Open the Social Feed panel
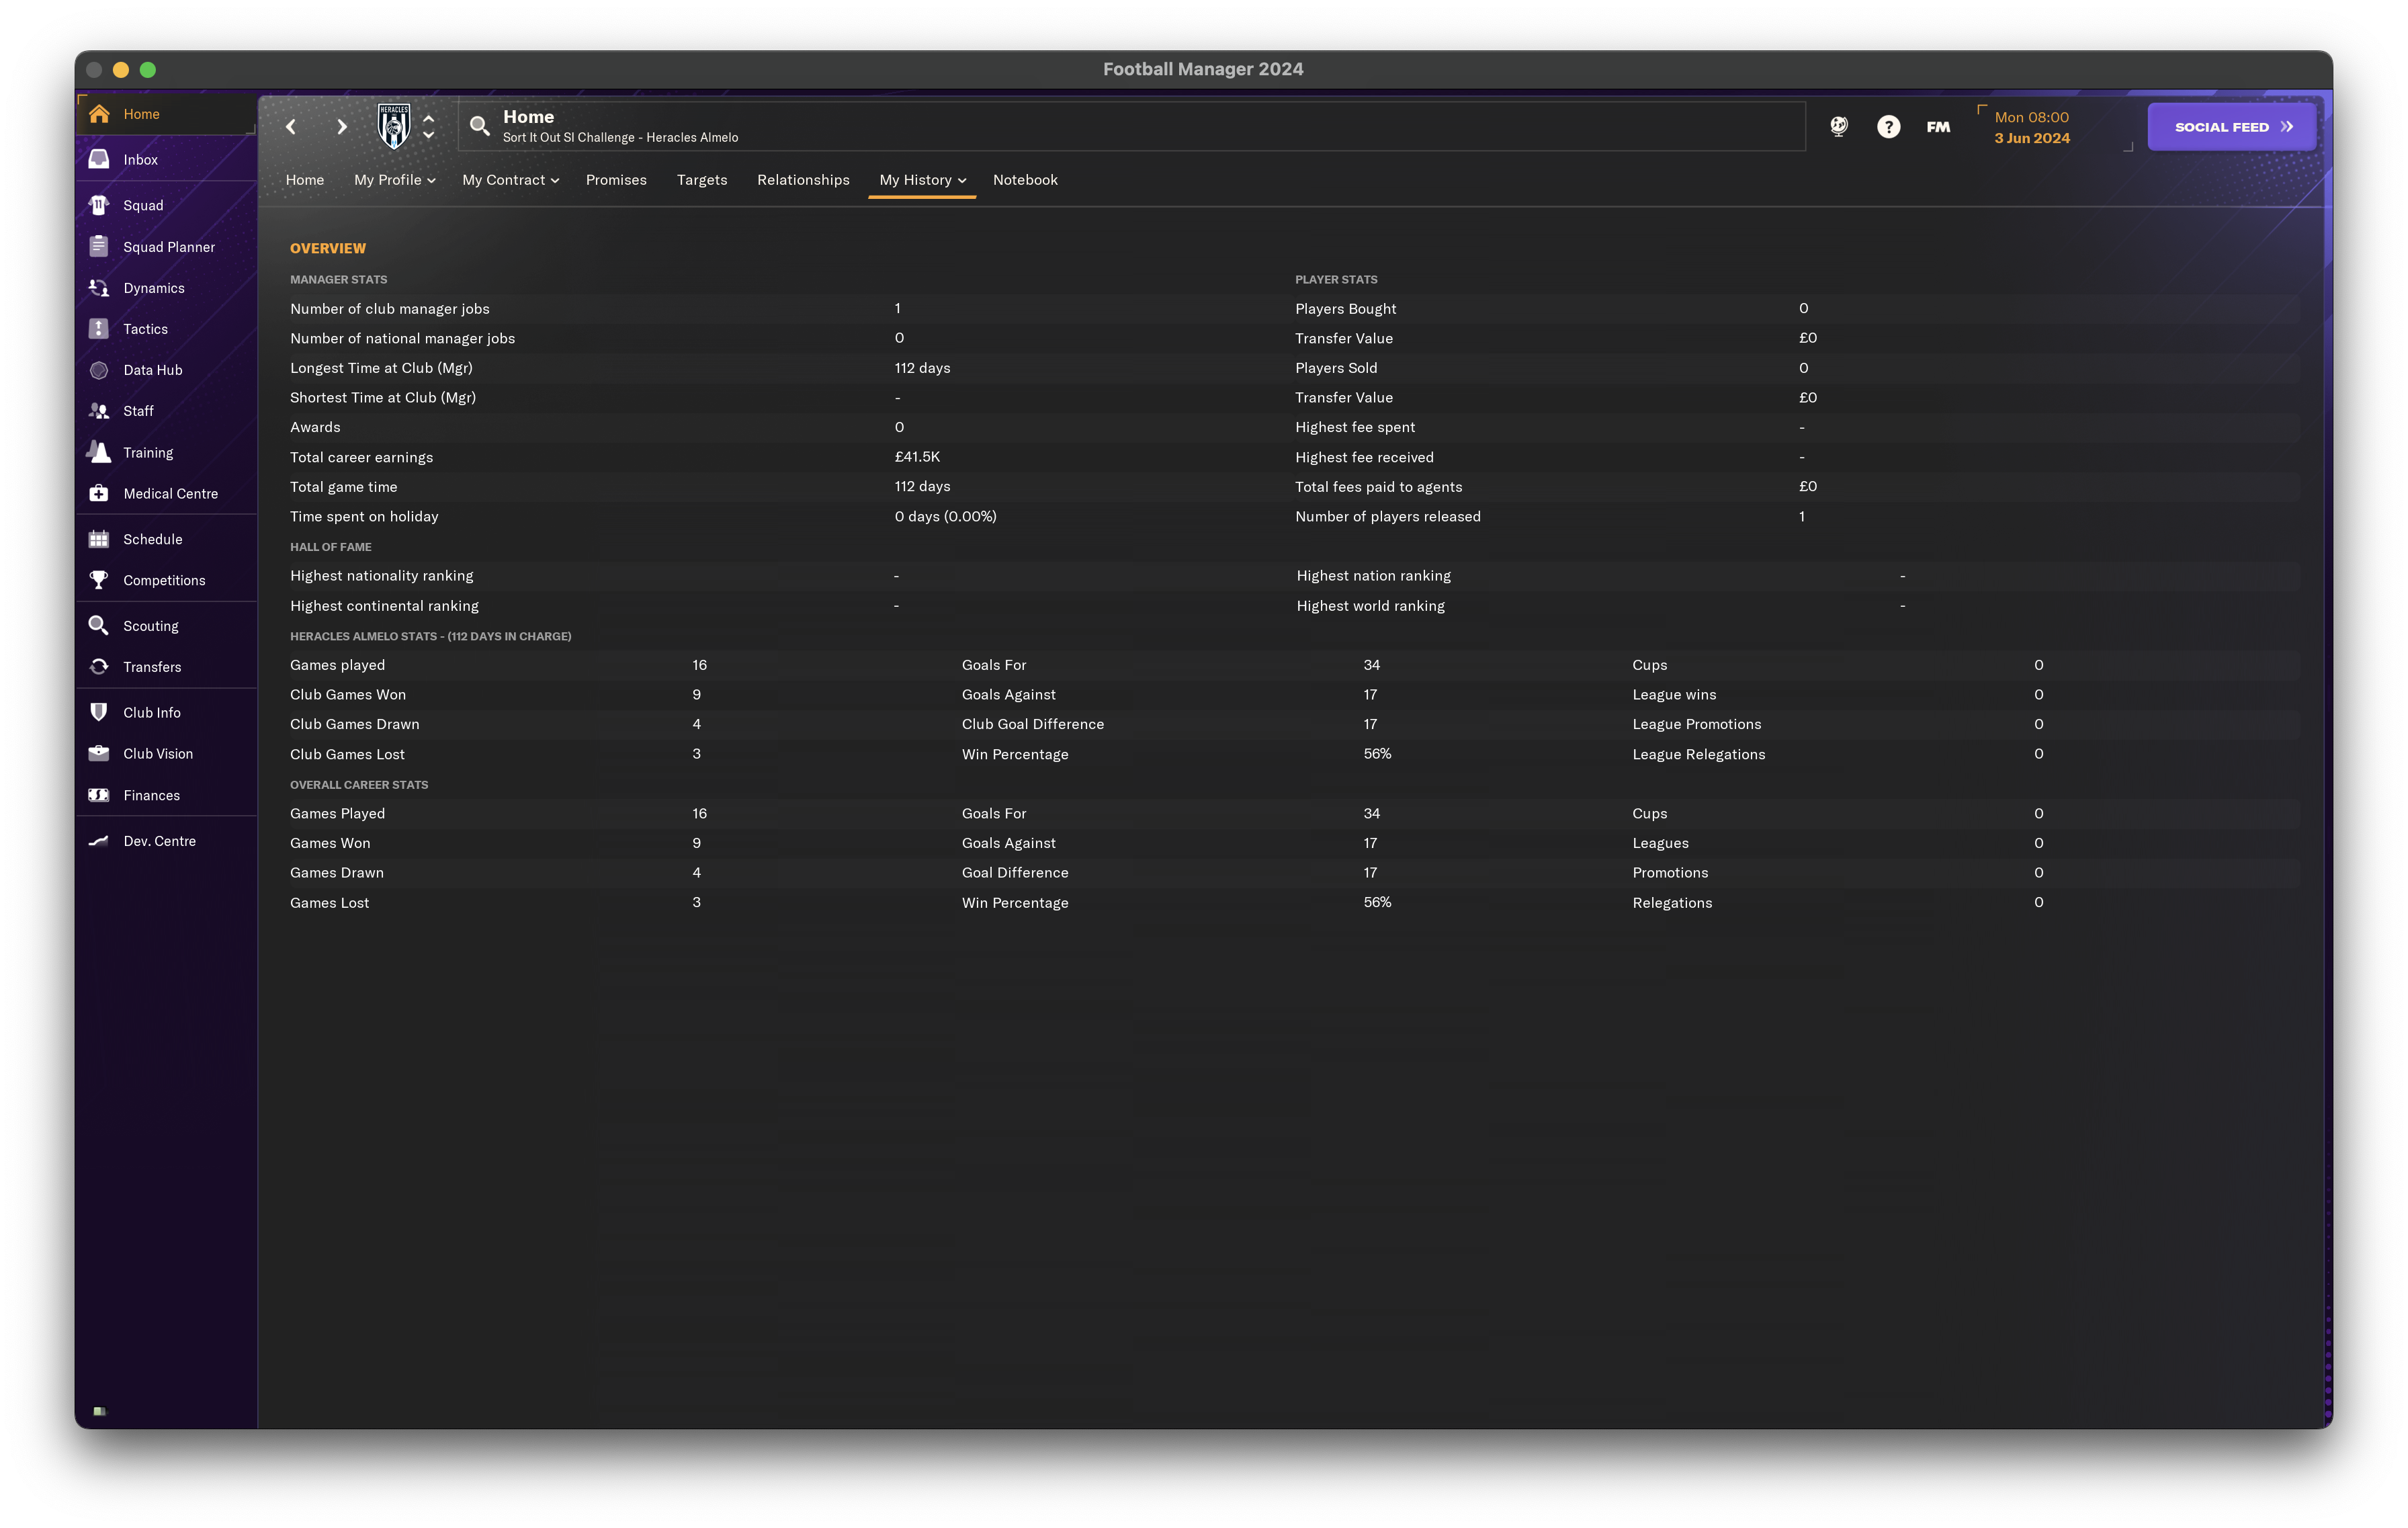The image size is (2408, 1528). tap(2232, 127)
